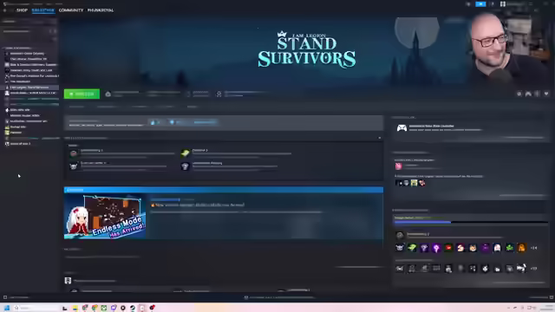This screenshot has width=555, height=312.
Task: Click the thumbs up recommend icon
Action: (x=153, y=122)
